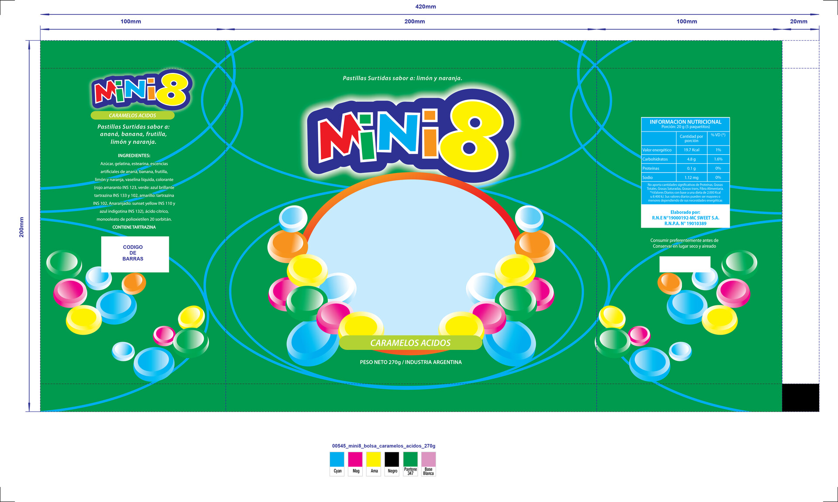
Task: Click the Carbohidratos row label
Action: (655, 159)
